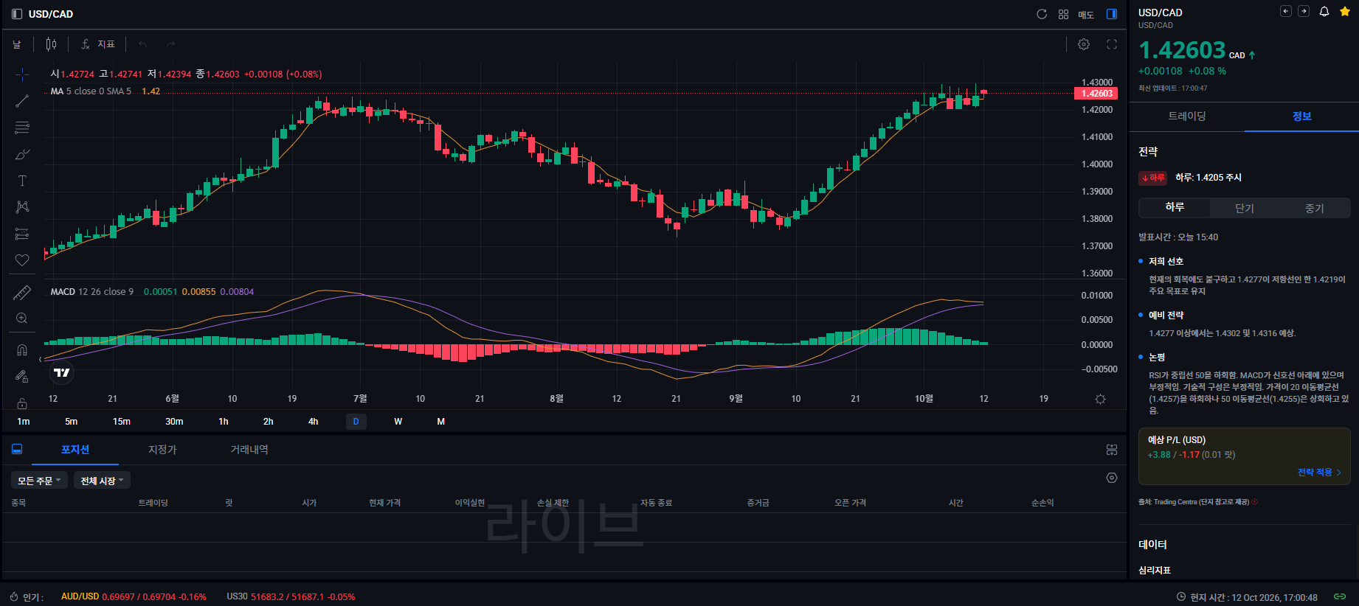Select the W weekly interval
This screenshot has height=606, width=1359.
398,422
